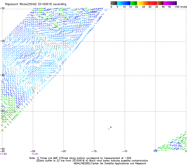The width and height of the screenshot is (188, 165).
Task: Click the yellow 20-25 knots color segment
Action: (140, 3)
